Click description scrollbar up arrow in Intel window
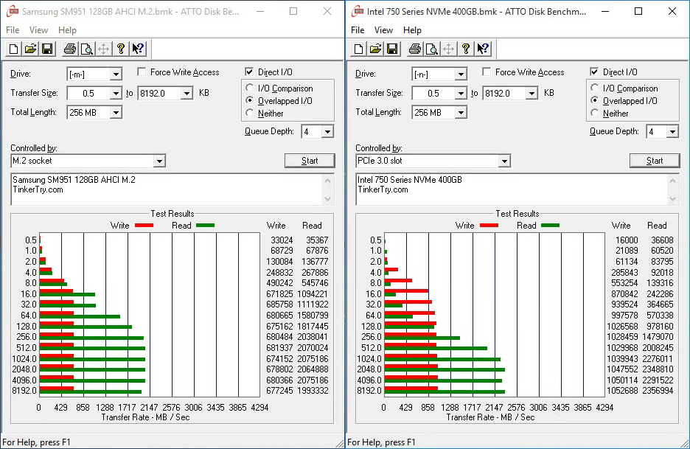 click(x=673, y=180)
